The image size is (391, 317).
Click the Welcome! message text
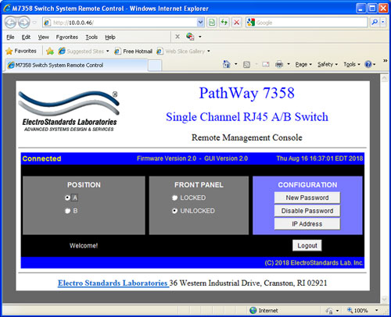click(x=84, y=245)
